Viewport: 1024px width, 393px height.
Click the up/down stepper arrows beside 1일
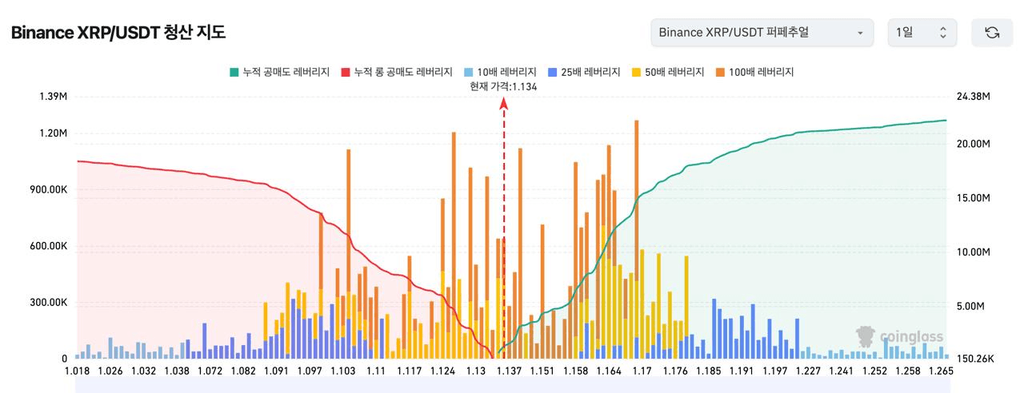(942, 33)
